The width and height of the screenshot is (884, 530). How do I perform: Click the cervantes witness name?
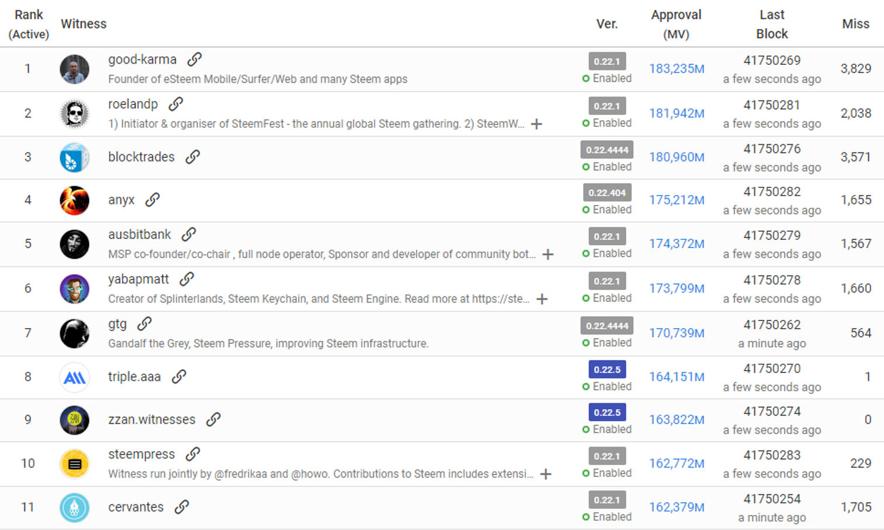pyautogui.click(x=136, y=507)
